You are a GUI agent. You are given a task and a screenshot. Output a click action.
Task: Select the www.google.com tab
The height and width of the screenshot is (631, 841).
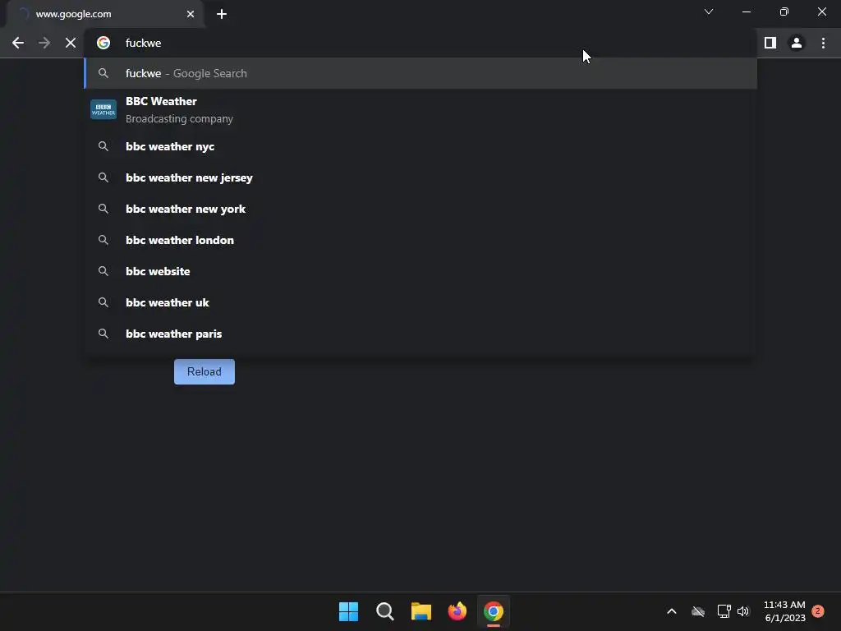pos(104,14)
